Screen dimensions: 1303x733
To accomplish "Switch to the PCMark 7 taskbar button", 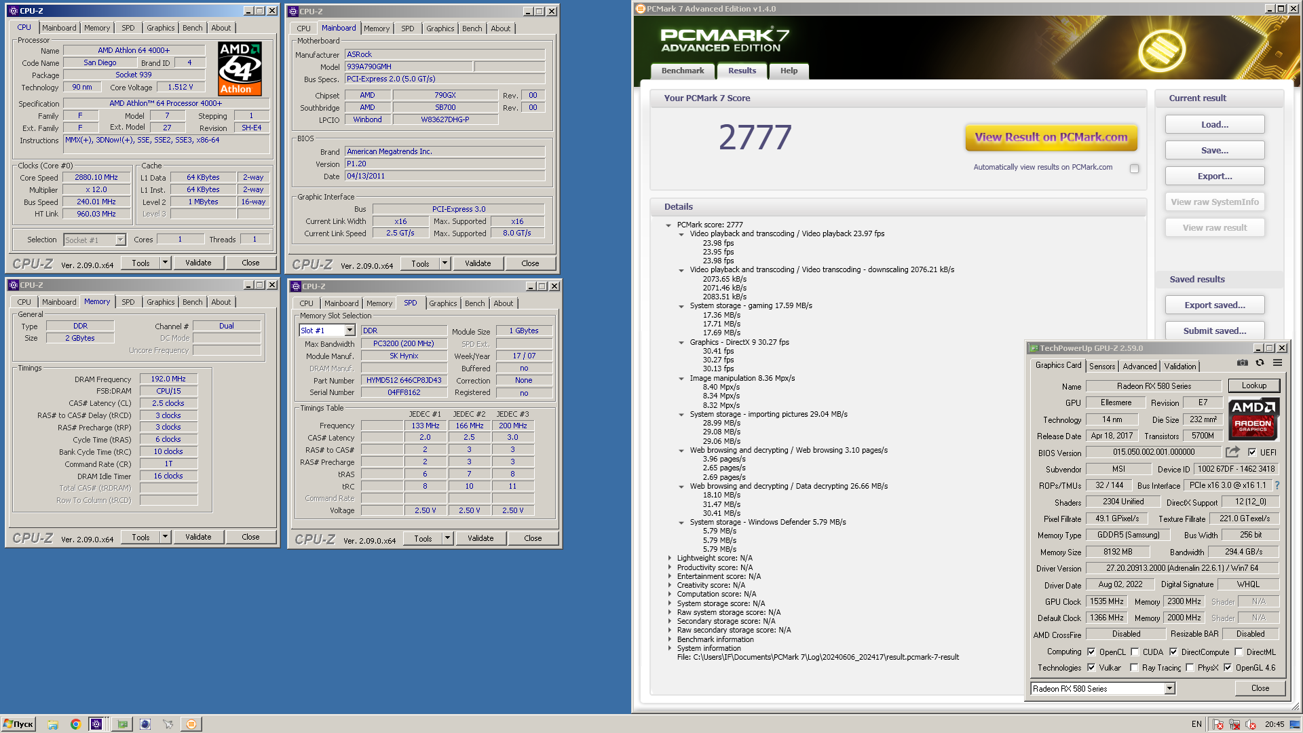I will (x=191, y=724).
